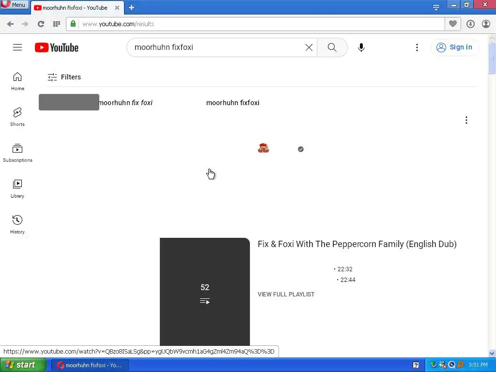Go forward to next page
Screen dimensions: 496x372
point(25,24)
